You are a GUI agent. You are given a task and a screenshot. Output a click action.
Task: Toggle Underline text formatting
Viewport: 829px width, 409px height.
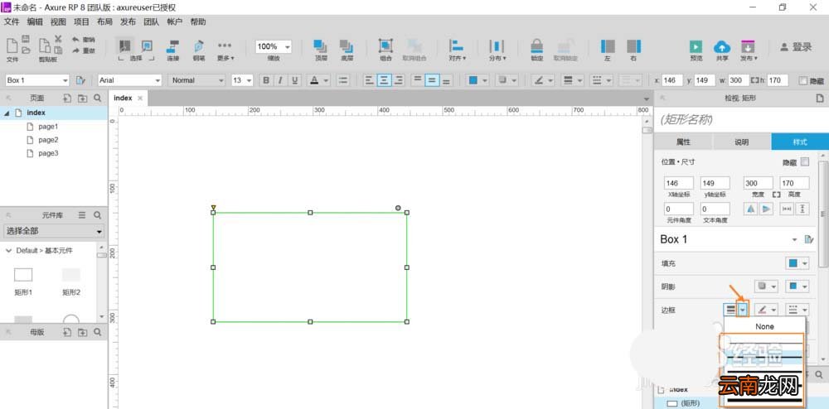tap(294, 80)
